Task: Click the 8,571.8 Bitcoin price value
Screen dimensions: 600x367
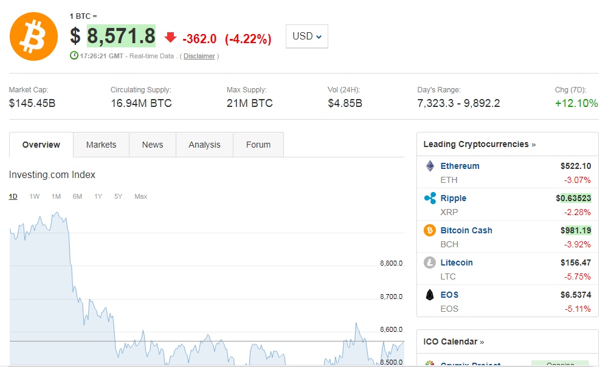Action: pos(121,36)
